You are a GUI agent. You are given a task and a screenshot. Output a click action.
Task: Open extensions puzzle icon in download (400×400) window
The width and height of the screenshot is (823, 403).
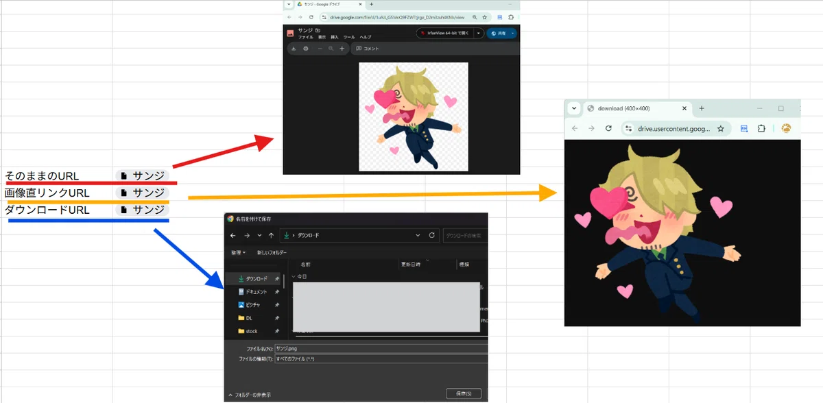(761, 128)
